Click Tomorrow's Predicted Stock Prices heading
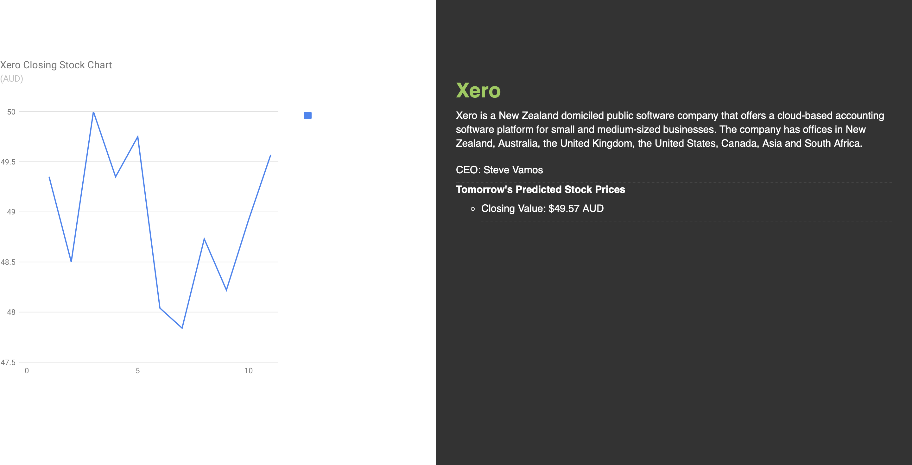The height and width of the screenshot is (465, 912). (540, 189)
